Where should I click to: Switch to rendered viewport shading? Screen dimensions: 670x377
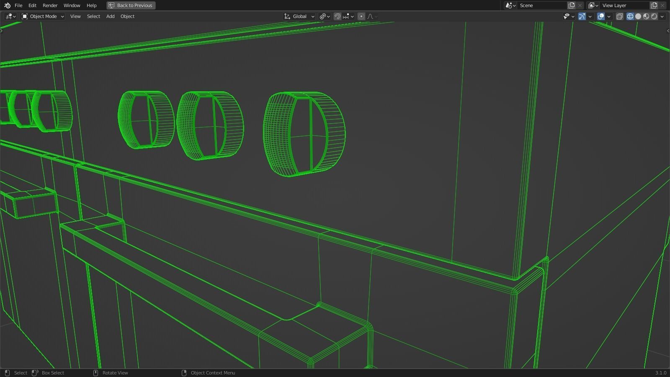click(x=654, y=16)
